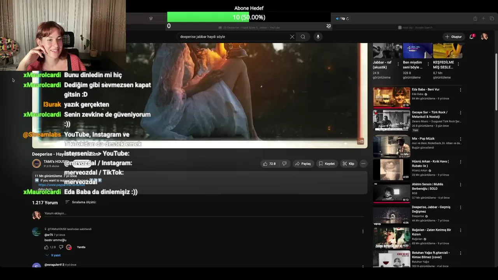Save the video with Kaydet
The width and height of the screenshot is (498, 280).
tap(327, 164)
